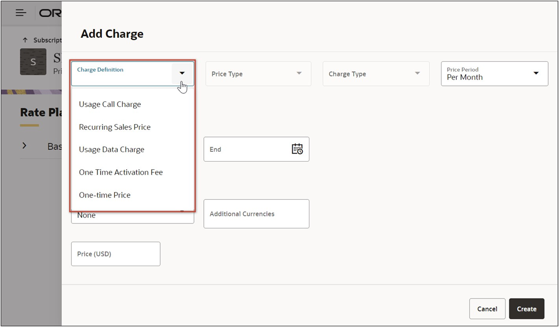Click the Additional Currencies field
This screenshot has height=327, width=559.
pyautogui.click(x=256, y=214)
